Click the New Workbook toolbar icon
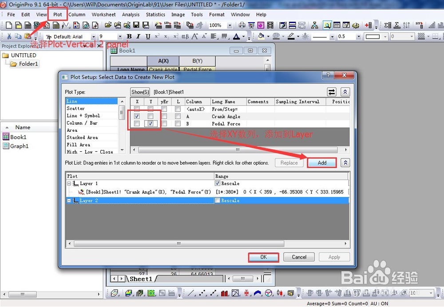Screen dimensions: 444x307 [28, 25]
